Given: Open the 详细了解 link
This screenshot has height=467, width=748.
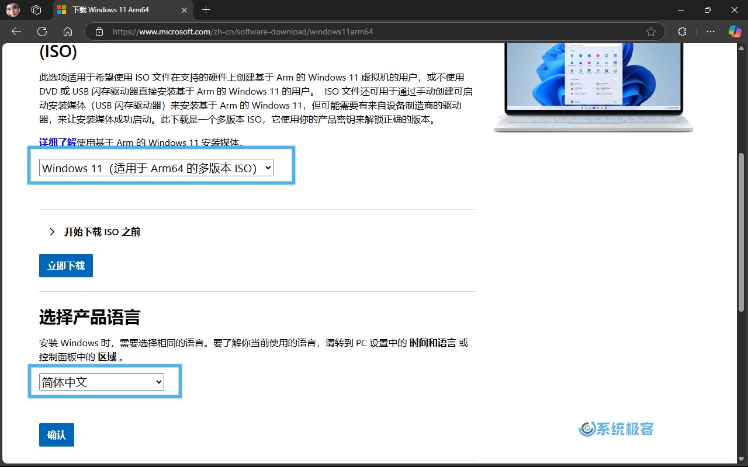Looking at the screenshot, I should pyautogui.click(x=58, y=142).
